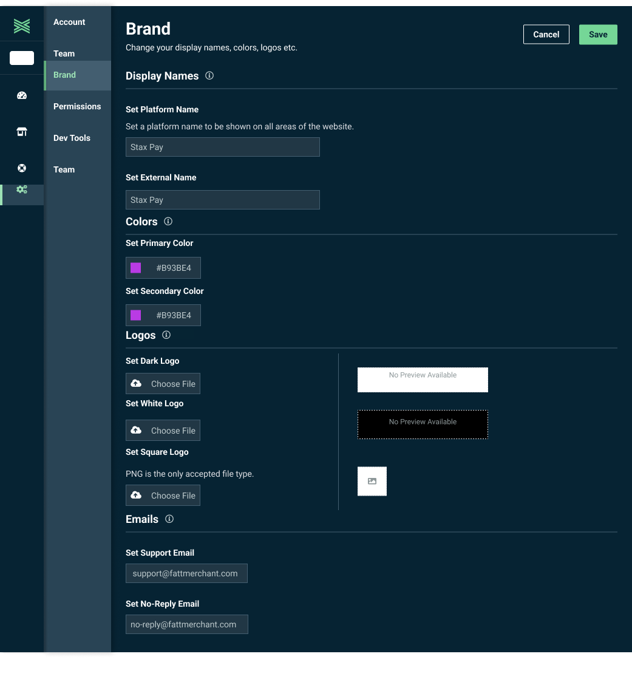
Task: Click the white logo preview box
Action: click(x=423, y=380)
